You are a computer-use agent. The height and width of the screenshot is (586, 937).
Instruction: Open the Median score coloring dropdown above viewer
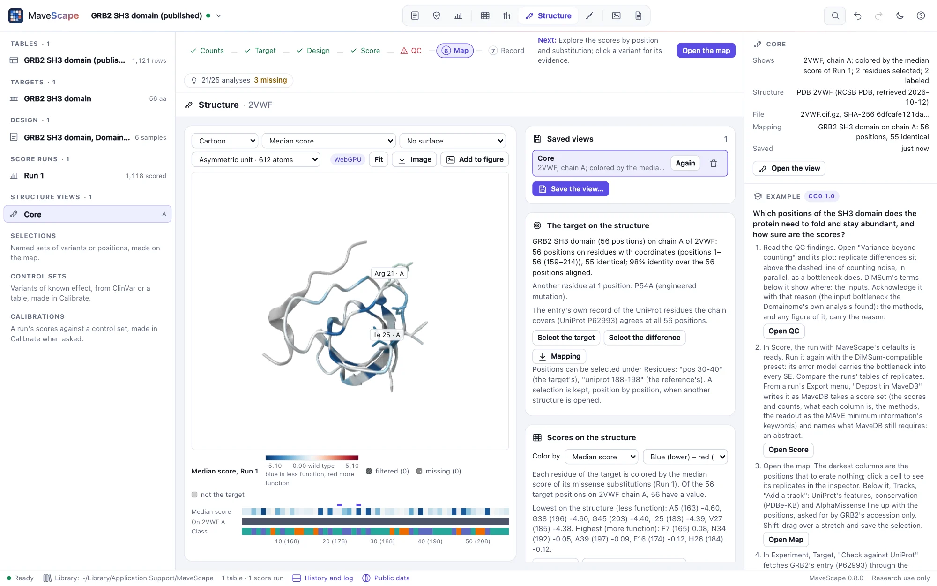pyautogui.click(x=329, y=141)
